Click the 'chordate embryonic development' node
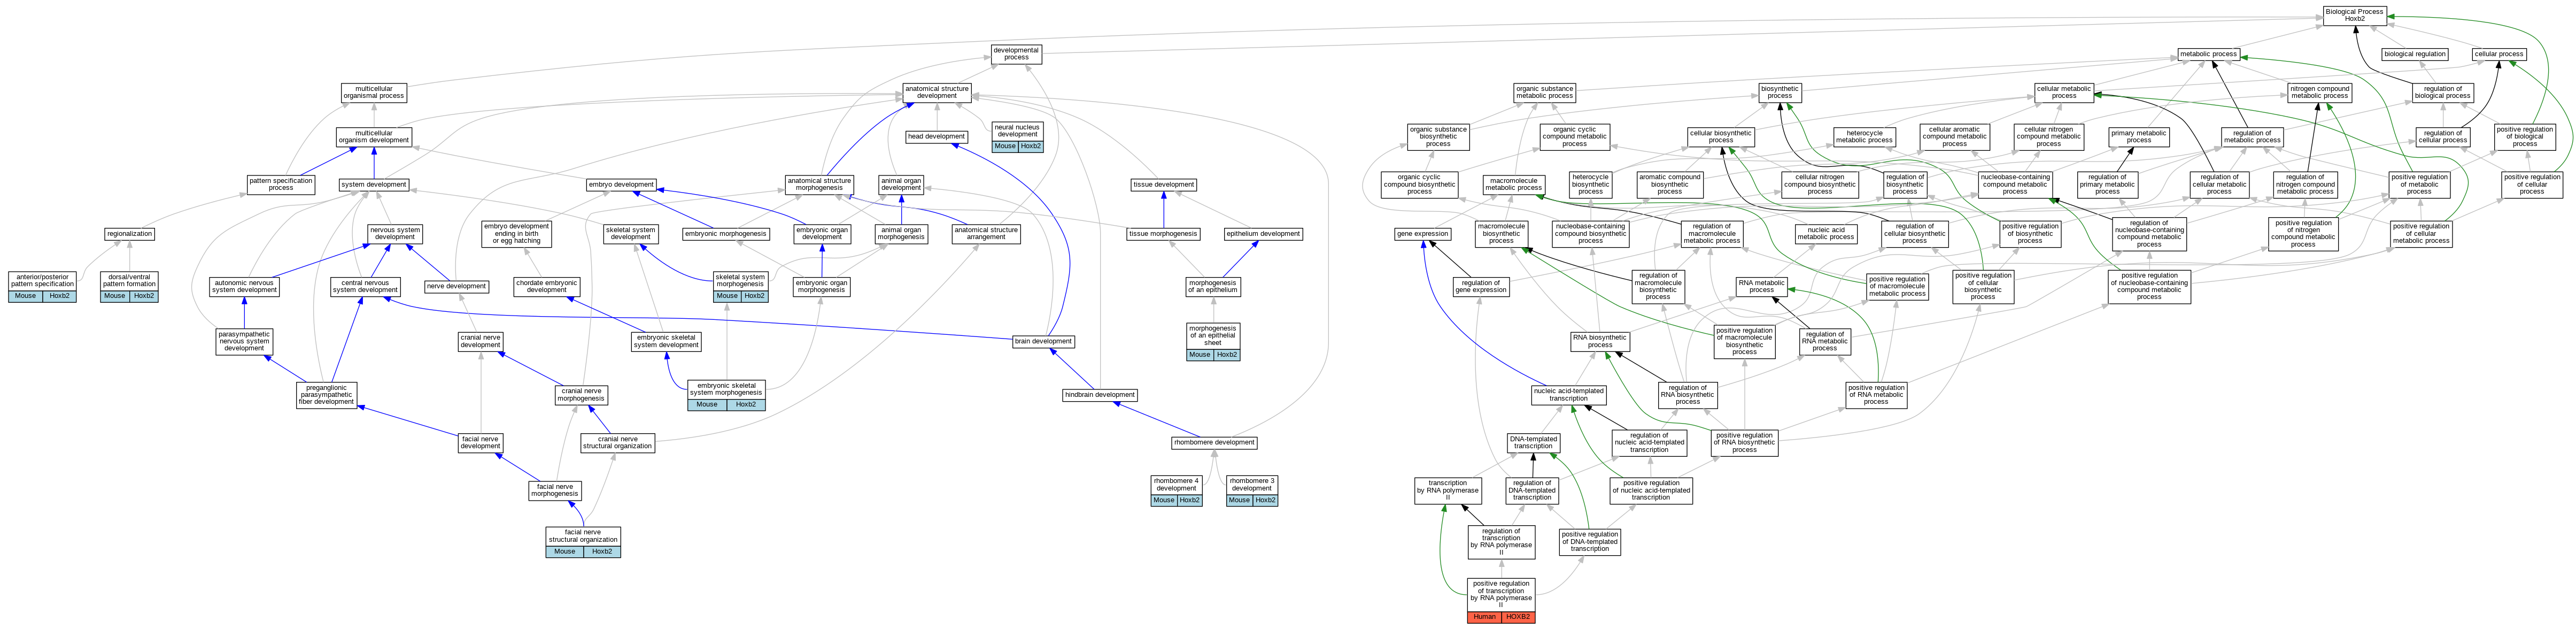The image size is (2576, 629). [x=546, y=287]
